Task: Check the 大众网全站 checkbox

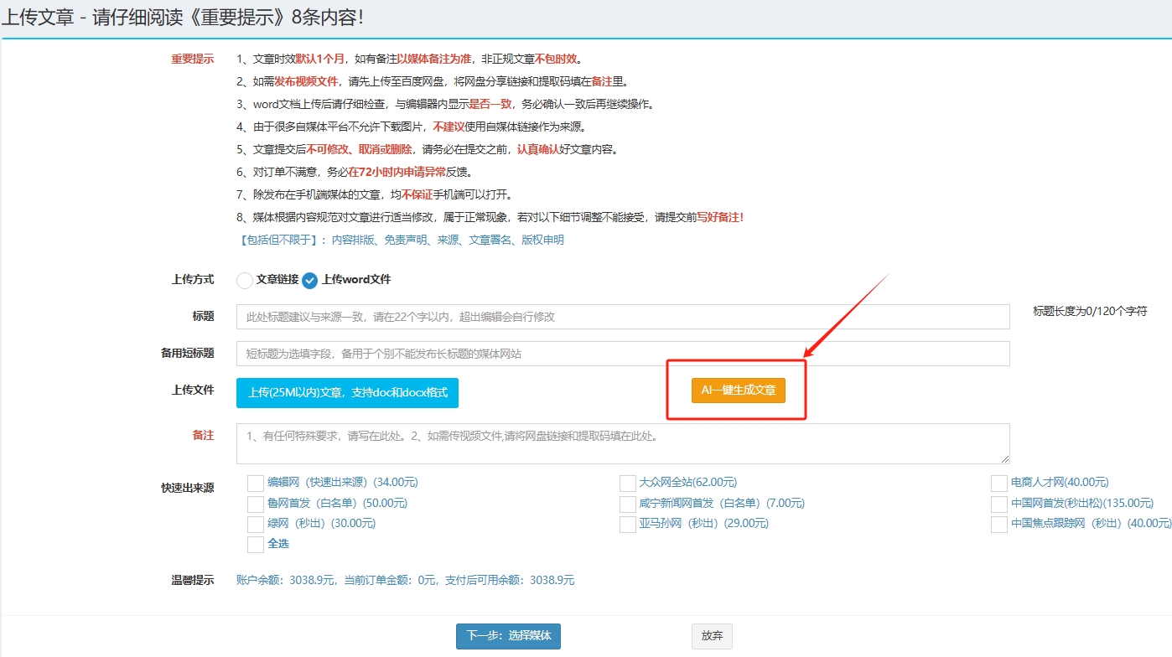Action: (627, 484)
